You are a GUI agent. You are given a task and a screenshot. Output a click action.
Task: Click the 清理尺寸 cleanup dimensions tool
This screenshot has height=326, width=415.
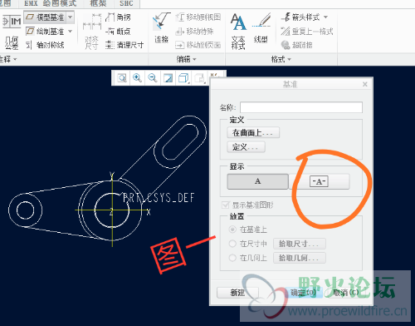click(124, 45)
